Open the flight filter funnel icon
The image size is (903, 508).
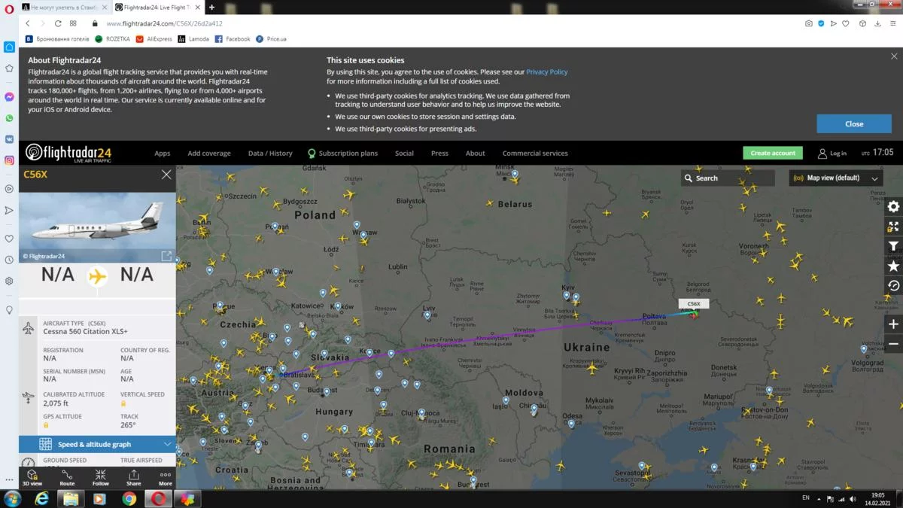click(x=893, y=246)
